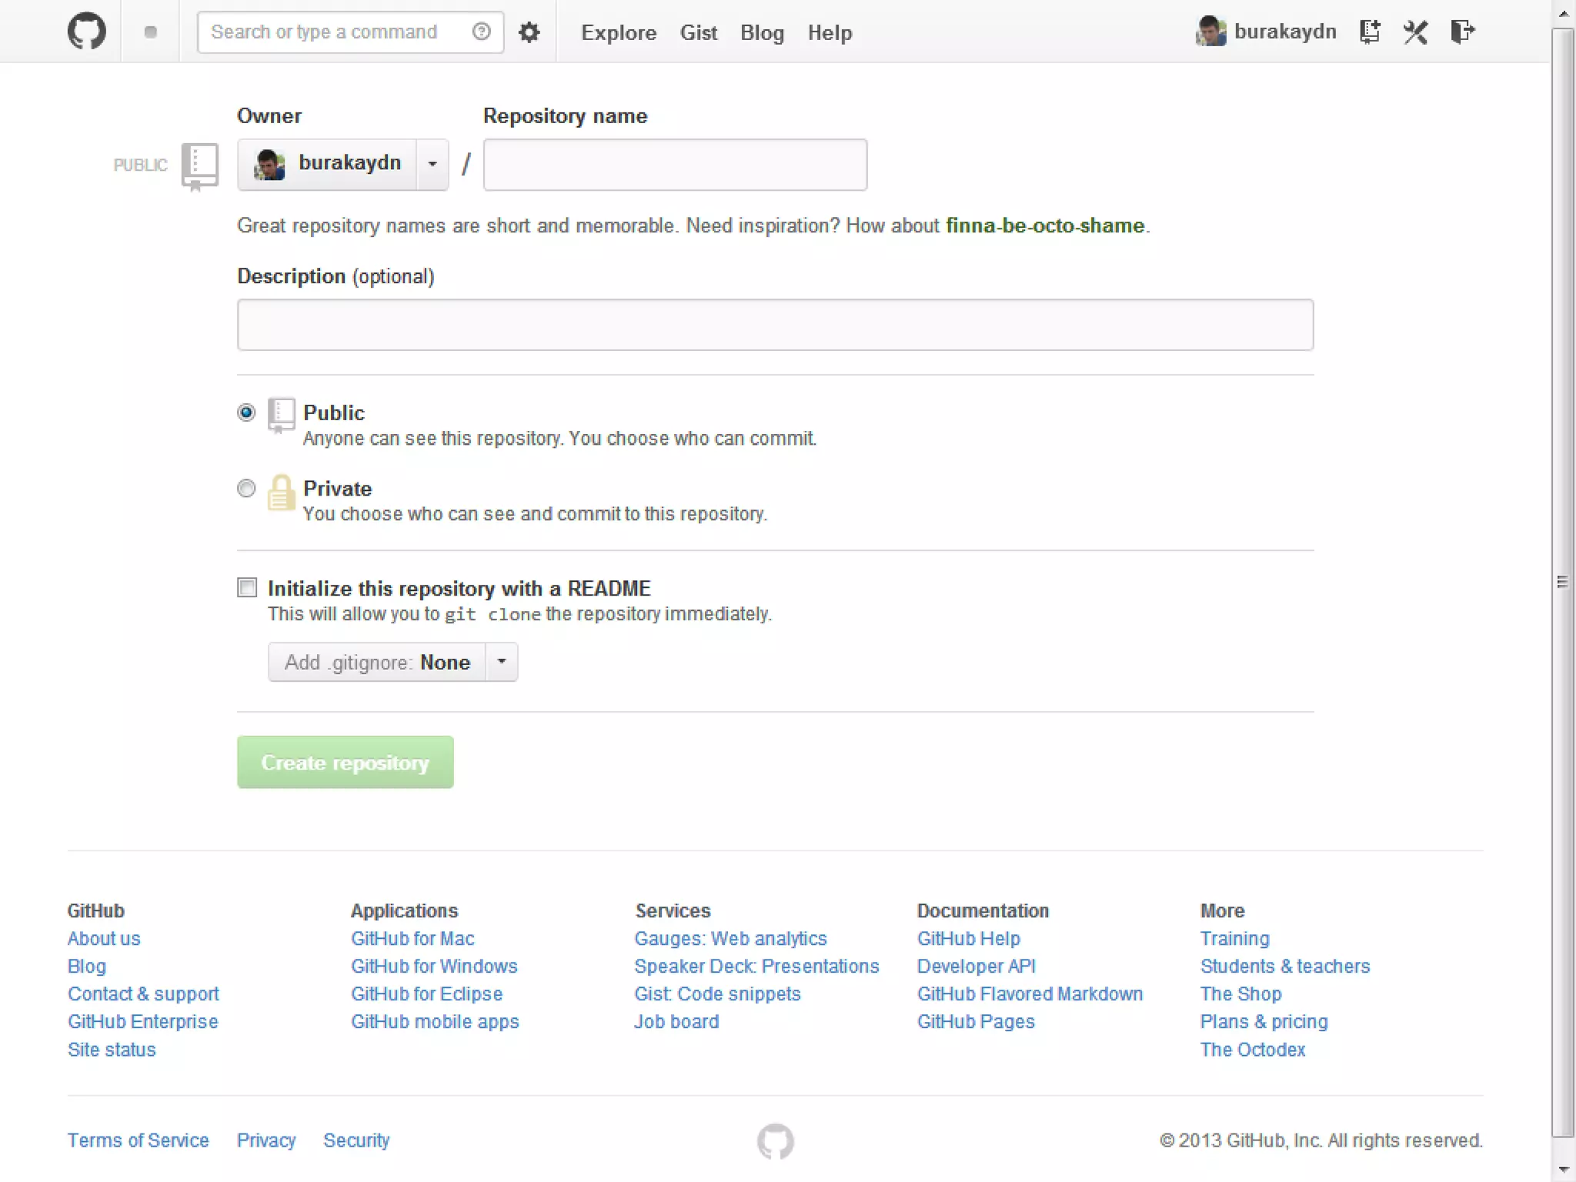Open the Site status link
The height and width of the screenshot is (1182, 1576).
[112, 1050]
